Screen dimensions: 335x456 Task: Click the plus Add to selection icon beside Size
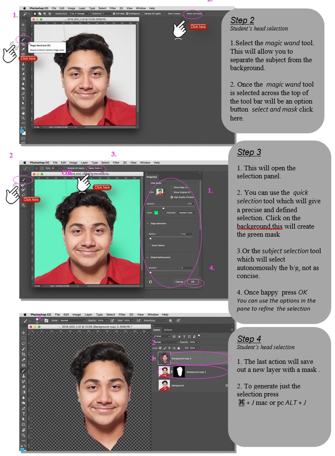(x=36, y=168)
